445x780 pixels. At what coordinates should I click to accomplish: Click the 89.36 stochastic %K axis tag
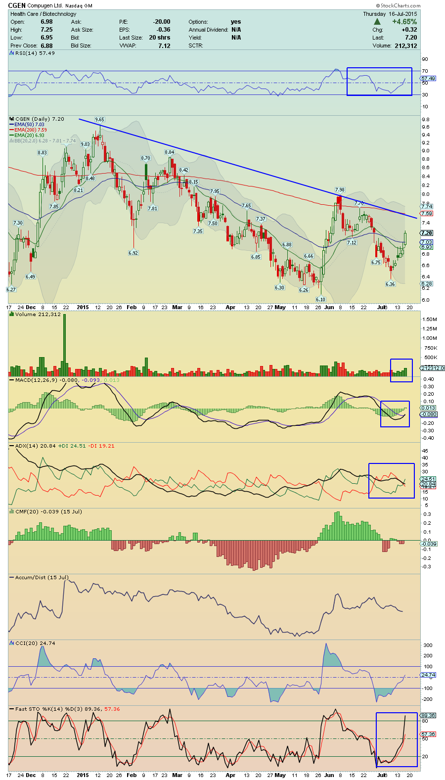pos(428,715)
